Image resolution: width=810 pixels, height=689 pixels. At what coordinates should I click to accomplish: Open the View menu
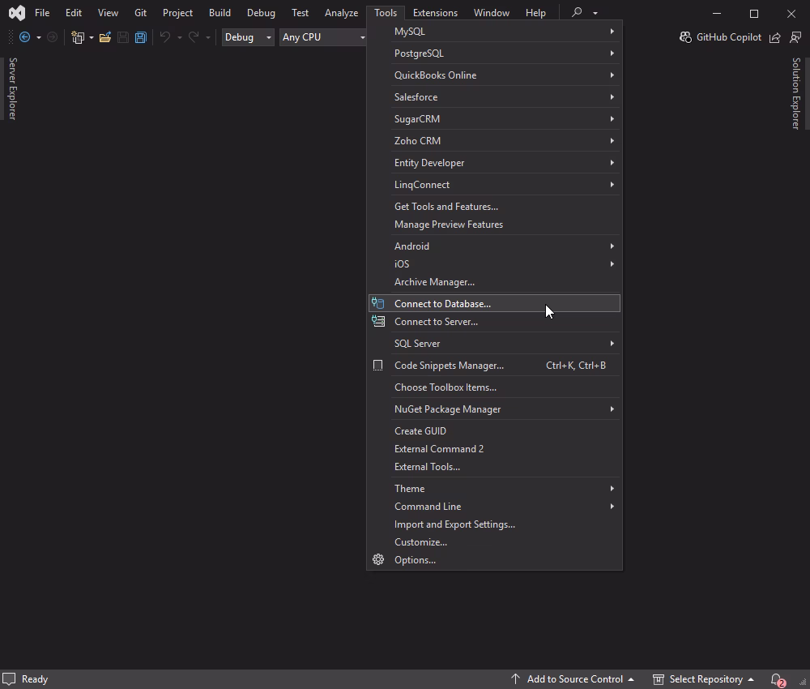coord(108,13)
